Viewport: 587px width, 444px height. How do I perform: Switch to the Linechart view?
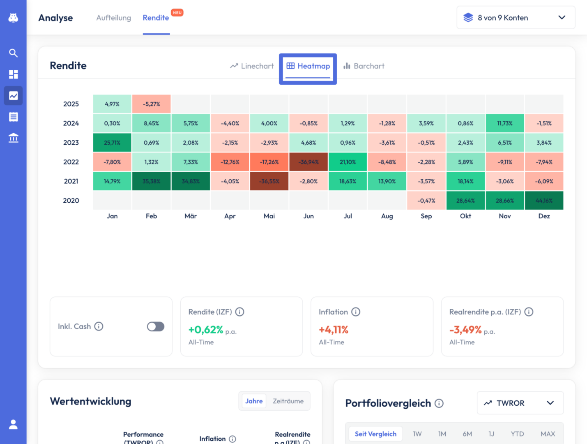pos(252,66)
